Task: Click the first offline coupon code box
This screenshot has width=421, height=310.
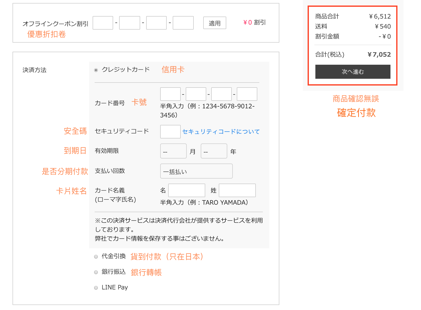Action: click(103, 23)
